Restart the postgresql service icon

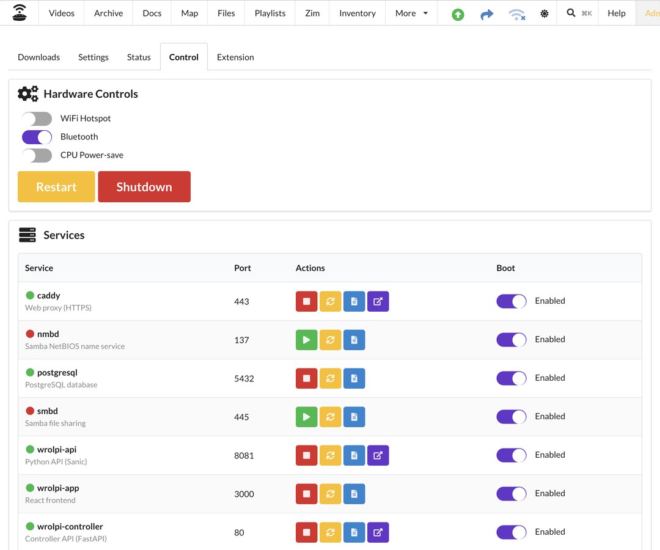331,378
